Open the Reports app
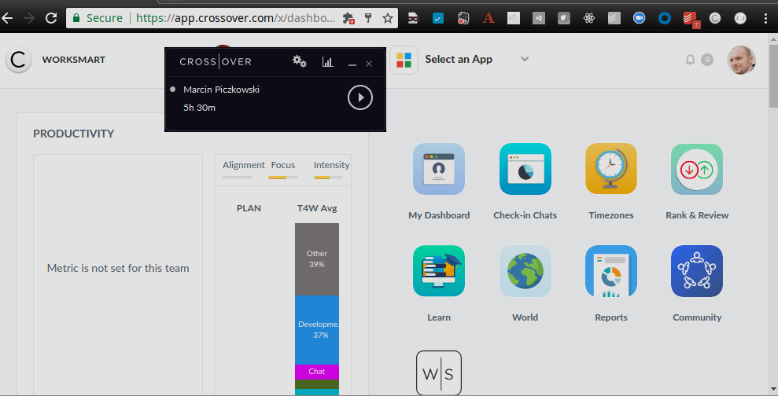Screen dimensions: 778x396 [x=610, y=271]
